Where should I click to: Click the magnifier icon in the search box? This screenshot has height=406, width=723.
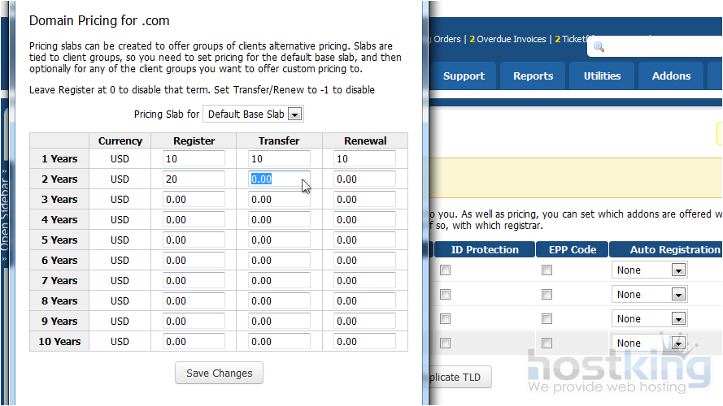tap(599, 47)
